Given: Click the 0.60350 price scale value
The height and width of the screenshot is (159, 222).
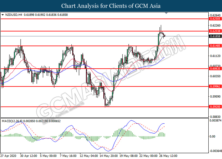Looking at the screenshot, I should [215, 76].
